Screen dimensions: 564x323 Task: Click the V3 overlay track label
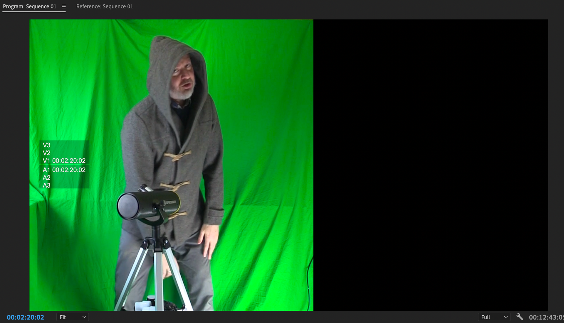46,145
